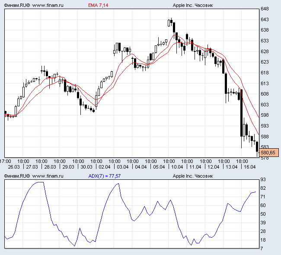
Task: Click the 82 value on ADX axis
Action: [263, 188]
